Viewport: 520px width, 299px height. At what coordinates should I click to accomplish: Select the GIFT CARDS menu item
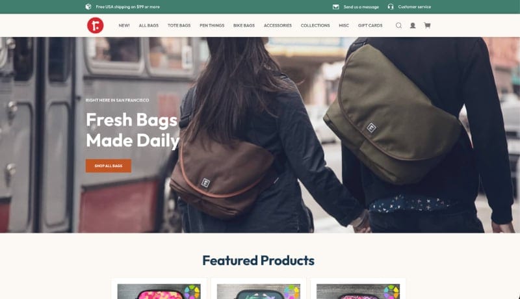coord(370,25)
